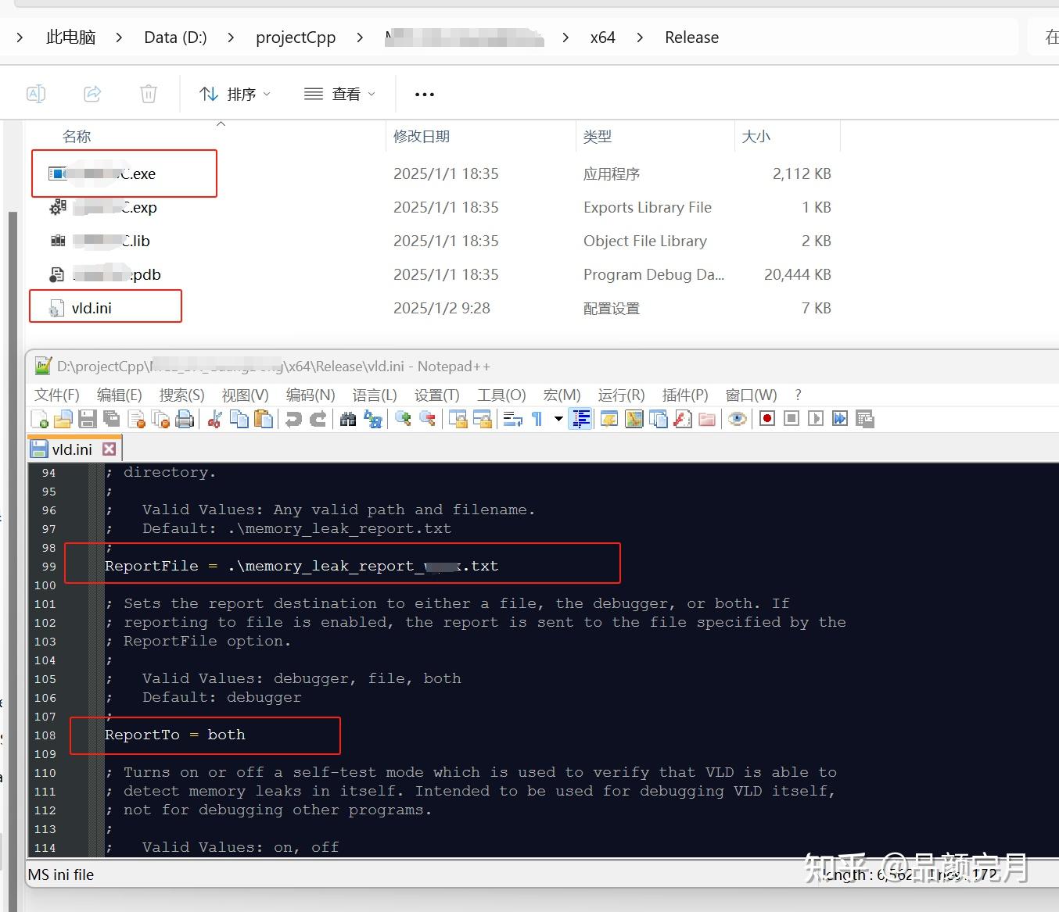Toggle word wrap
This screenshot has height=912, width=1059.
512,419
